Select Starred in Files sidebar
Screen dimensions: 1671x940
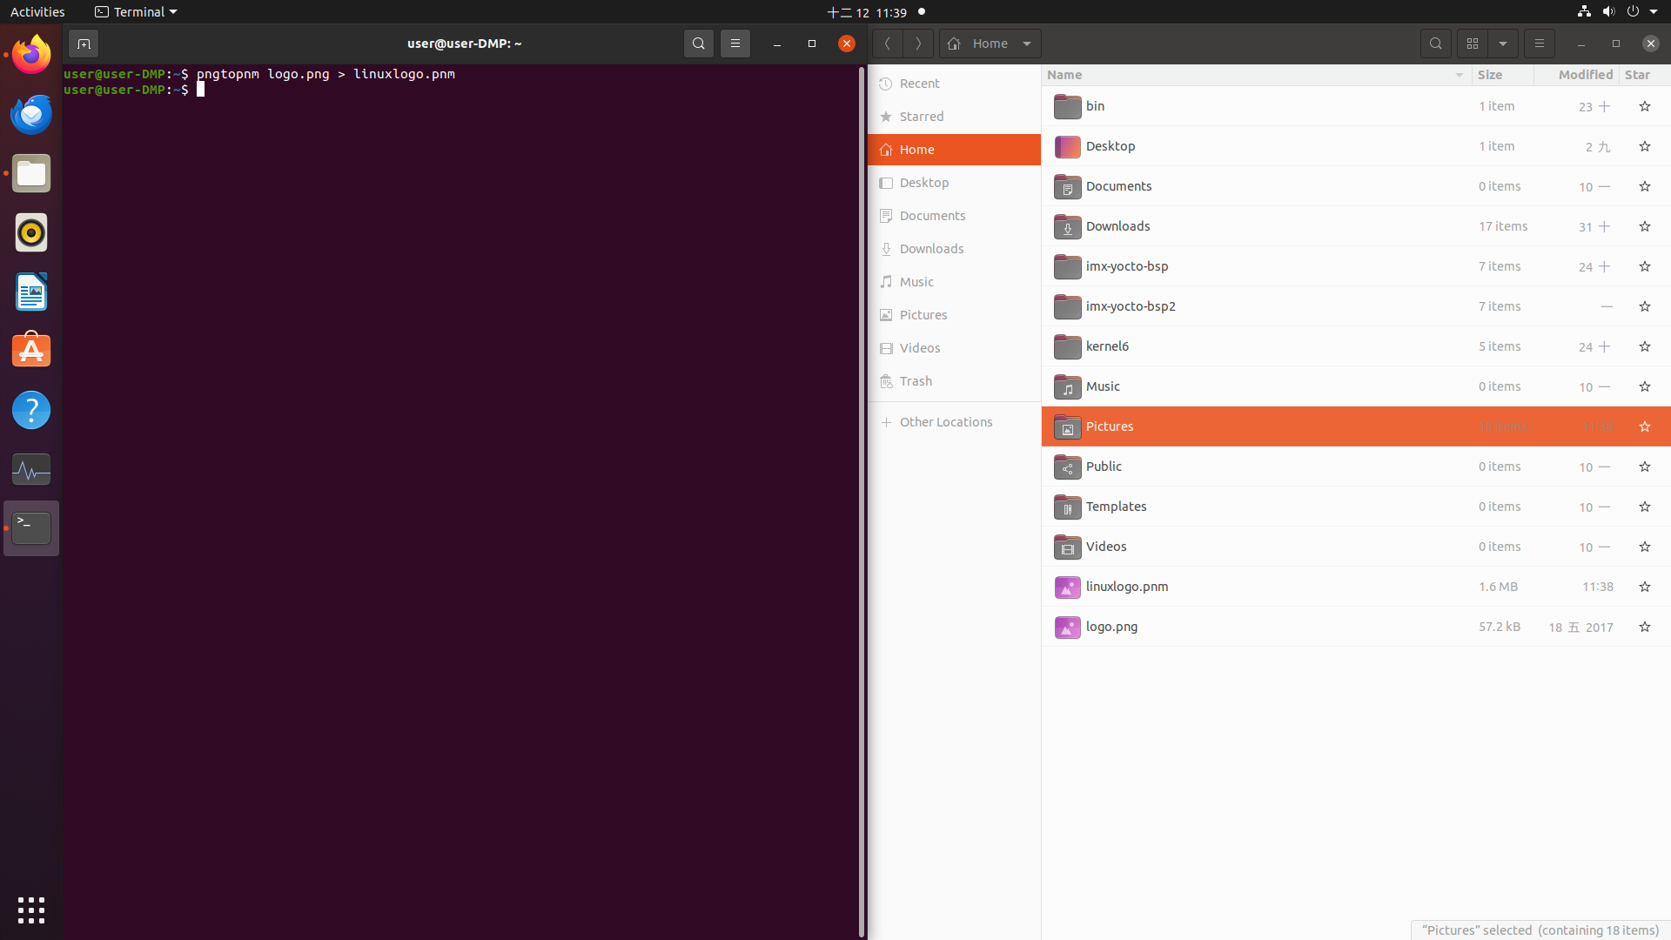click(x=954, y=117)
